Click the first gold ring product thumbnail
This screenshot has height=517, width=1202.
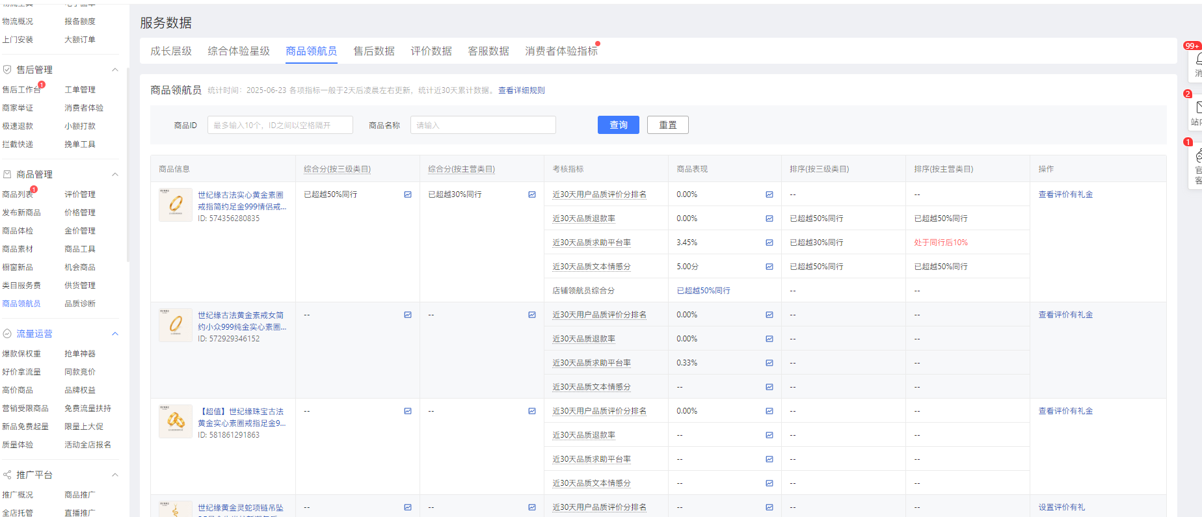tap(176, 205)
